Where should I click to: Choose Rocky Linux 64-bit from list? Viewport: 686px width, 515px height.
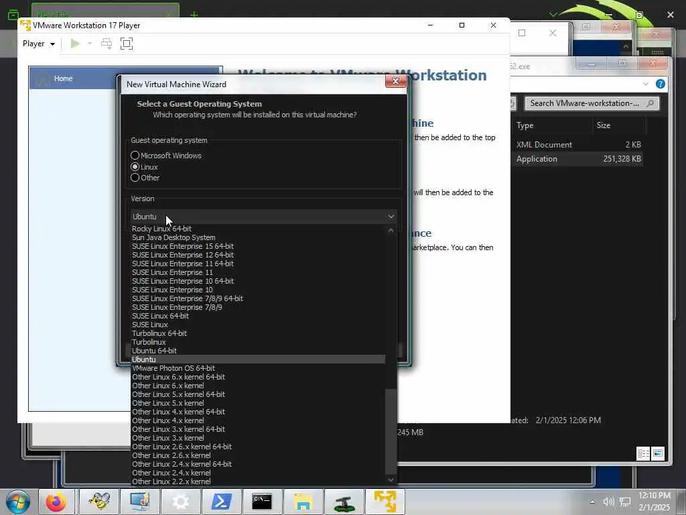click(258, 229)
